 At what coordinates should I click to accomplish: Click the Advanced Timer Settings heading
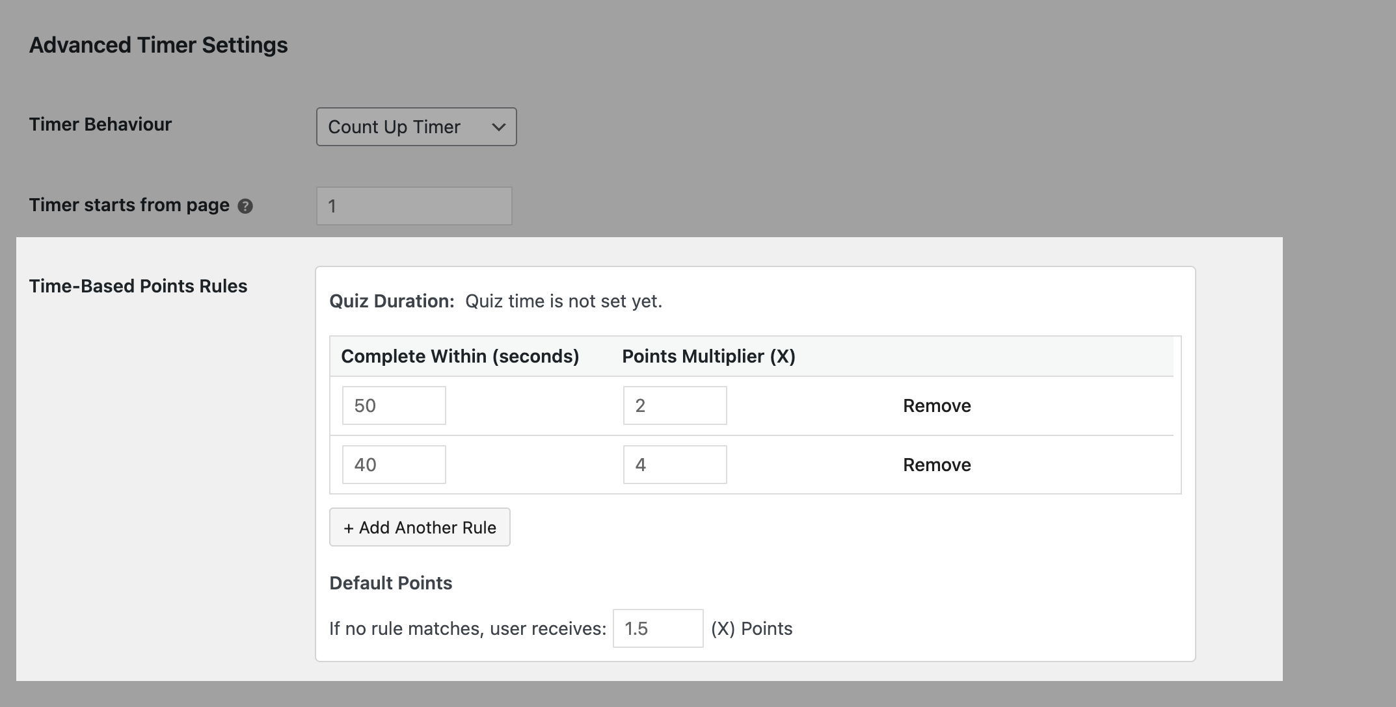coord(158,45)
